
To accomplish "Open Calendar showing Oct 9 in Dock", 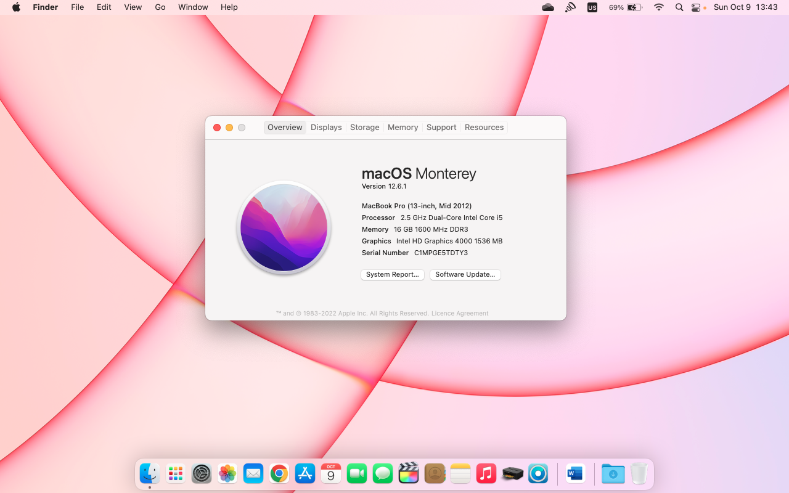I will pos(331,473).
